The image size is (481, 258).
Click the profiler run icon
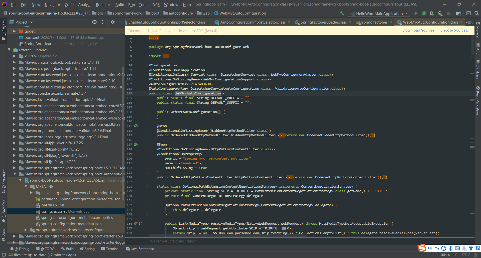[440, 13]
